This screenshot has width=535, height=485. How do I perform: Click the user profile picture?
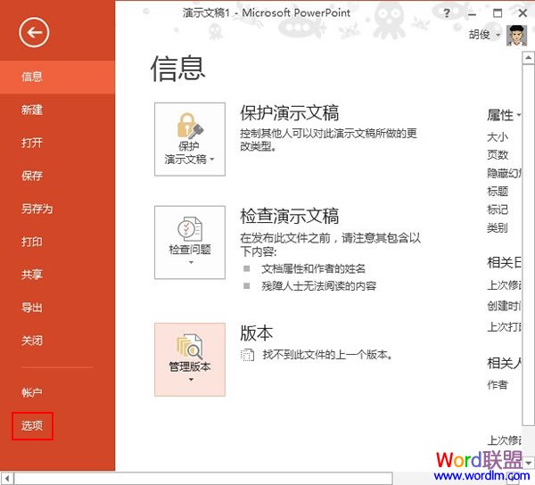tap(516, 35)
